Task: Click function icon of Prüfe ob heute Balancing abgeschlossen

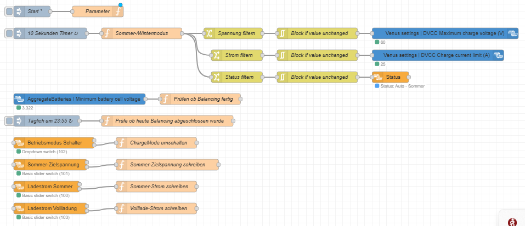Action: tap(107, 121)
